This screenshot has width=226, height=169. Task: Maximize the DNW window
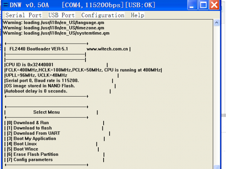pyautogui.click(x=203, y=5)
